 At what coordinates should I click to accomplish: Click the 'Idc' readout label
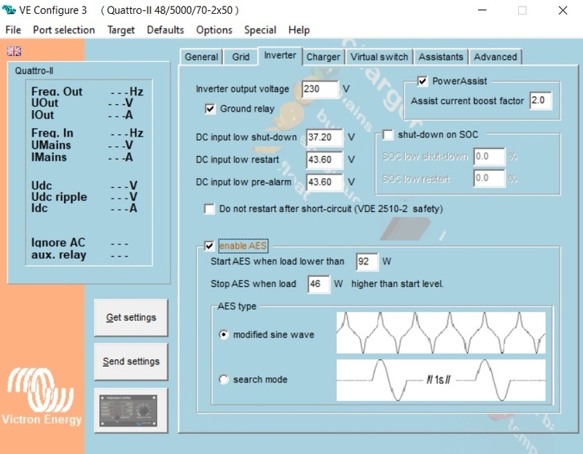click(x=39, y=208)
